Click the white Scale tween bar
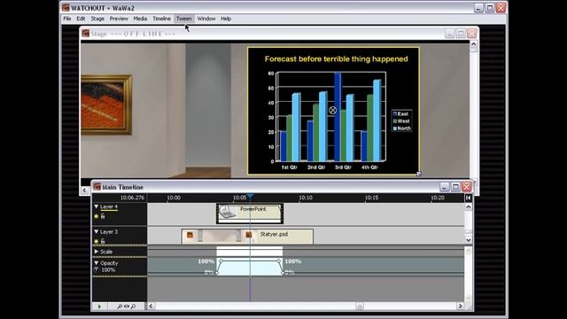Image resolution: width=567 pixels, height=319 pixels. point(250,252)
